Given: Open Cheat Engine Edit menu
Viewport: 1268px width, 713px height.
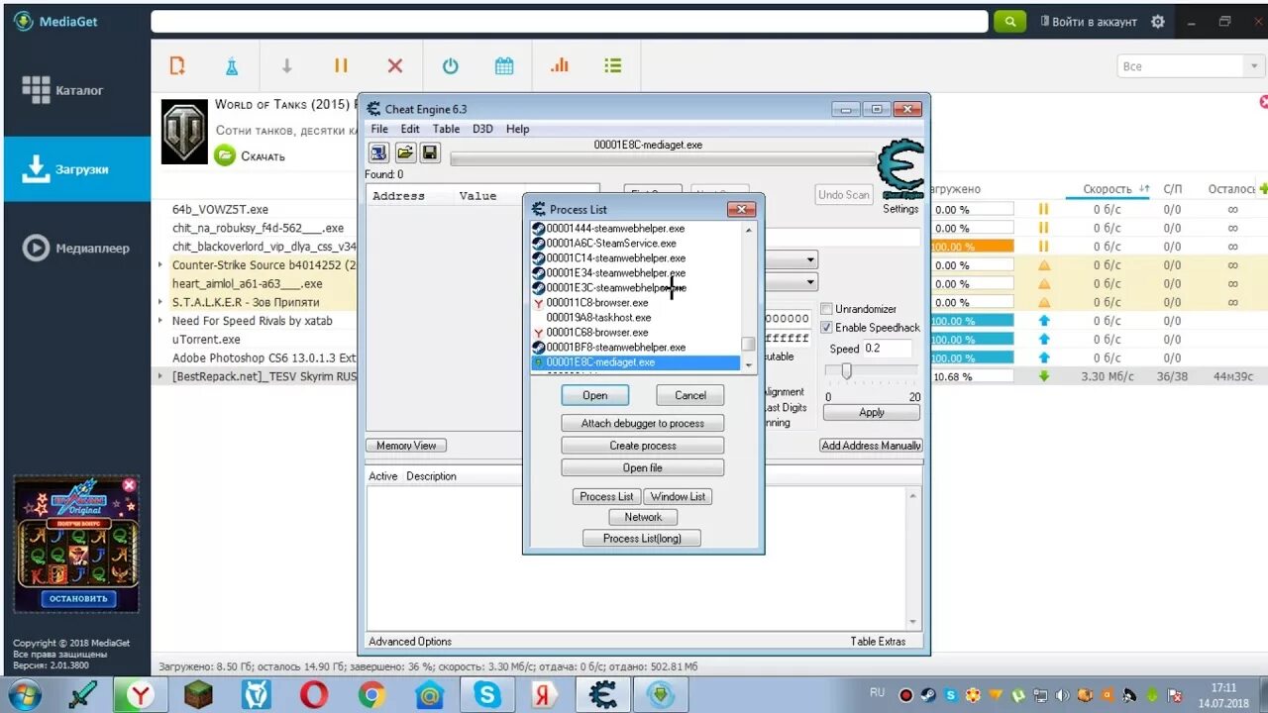Looking at the screenshot, I should pyautogui.click(x=410, y=129).
